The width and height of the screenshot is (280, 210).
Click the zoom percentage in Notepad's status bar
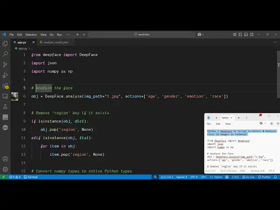(242, 171)
